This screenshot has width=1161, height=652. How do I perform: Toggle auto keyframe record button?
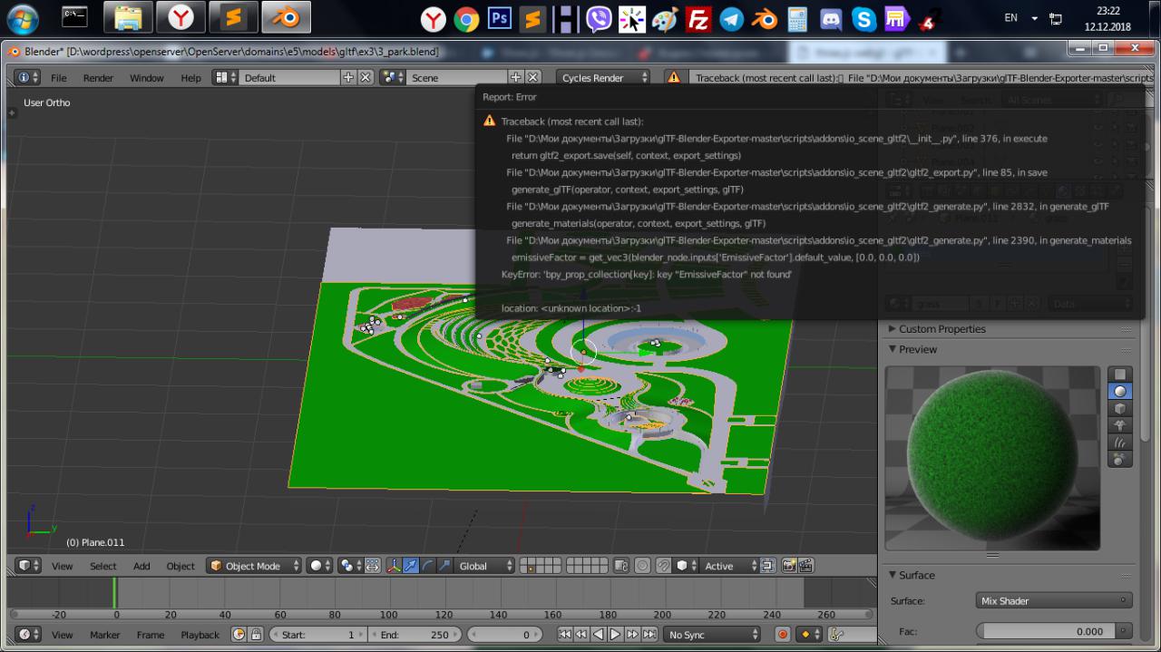(x=782, y=635)
